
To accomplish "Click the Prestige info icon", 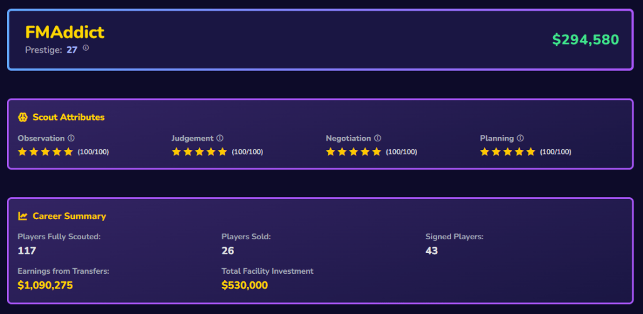I will [x=86, y=48].
